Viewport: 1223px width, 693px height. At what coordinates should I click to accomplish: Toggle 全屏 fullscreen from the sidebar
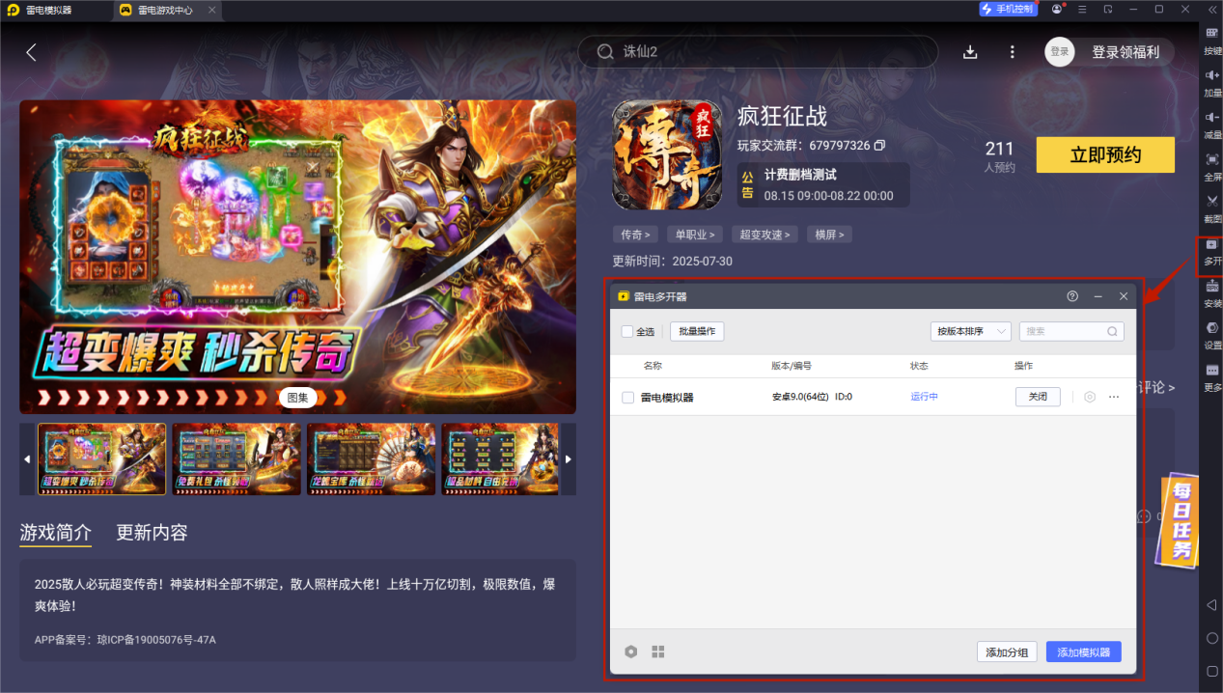coord(1212,166)
